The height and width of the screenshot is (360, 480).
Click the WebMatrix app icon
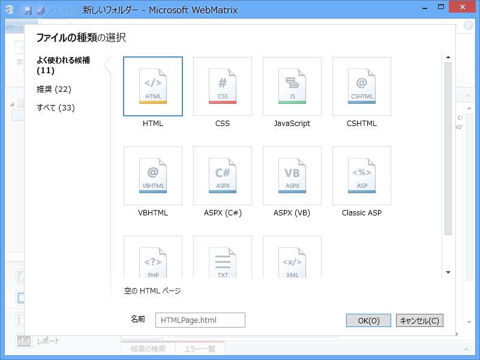click(10, 10)
